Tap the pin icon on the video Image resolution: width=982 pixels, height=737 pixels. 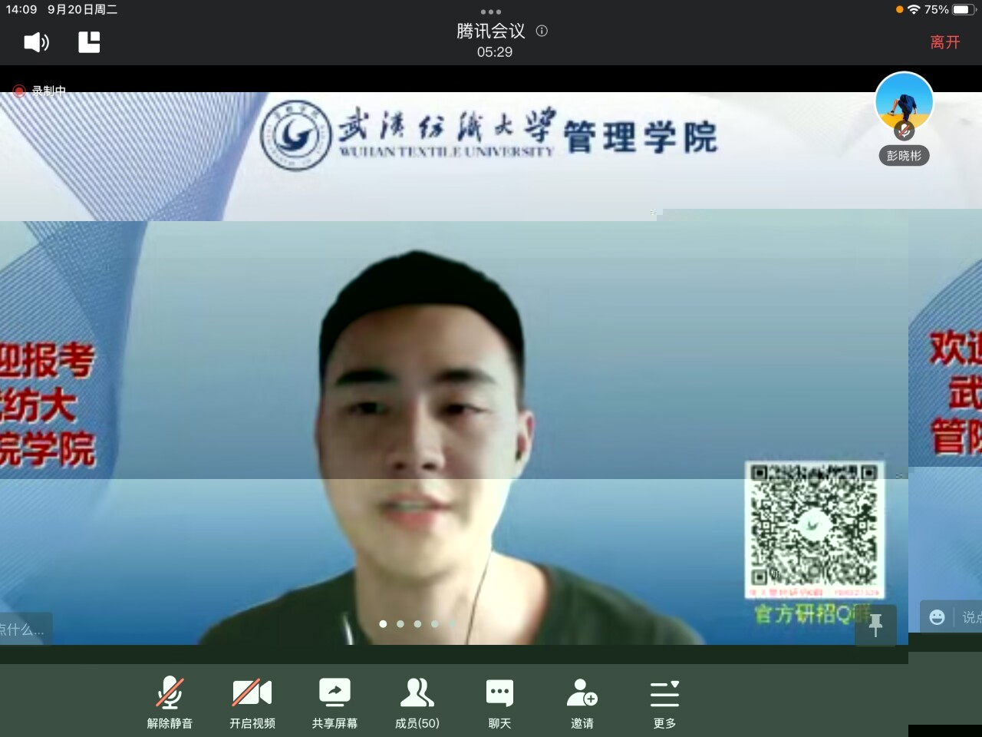coord(875,625)
